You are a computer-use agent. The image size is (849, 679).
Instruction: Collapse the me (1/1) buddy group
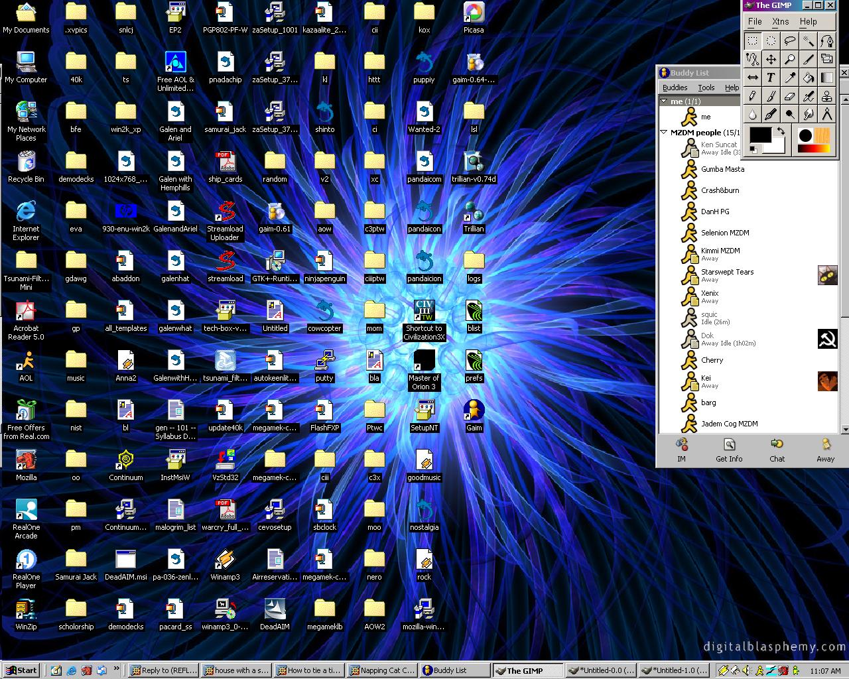pos(663,101)
